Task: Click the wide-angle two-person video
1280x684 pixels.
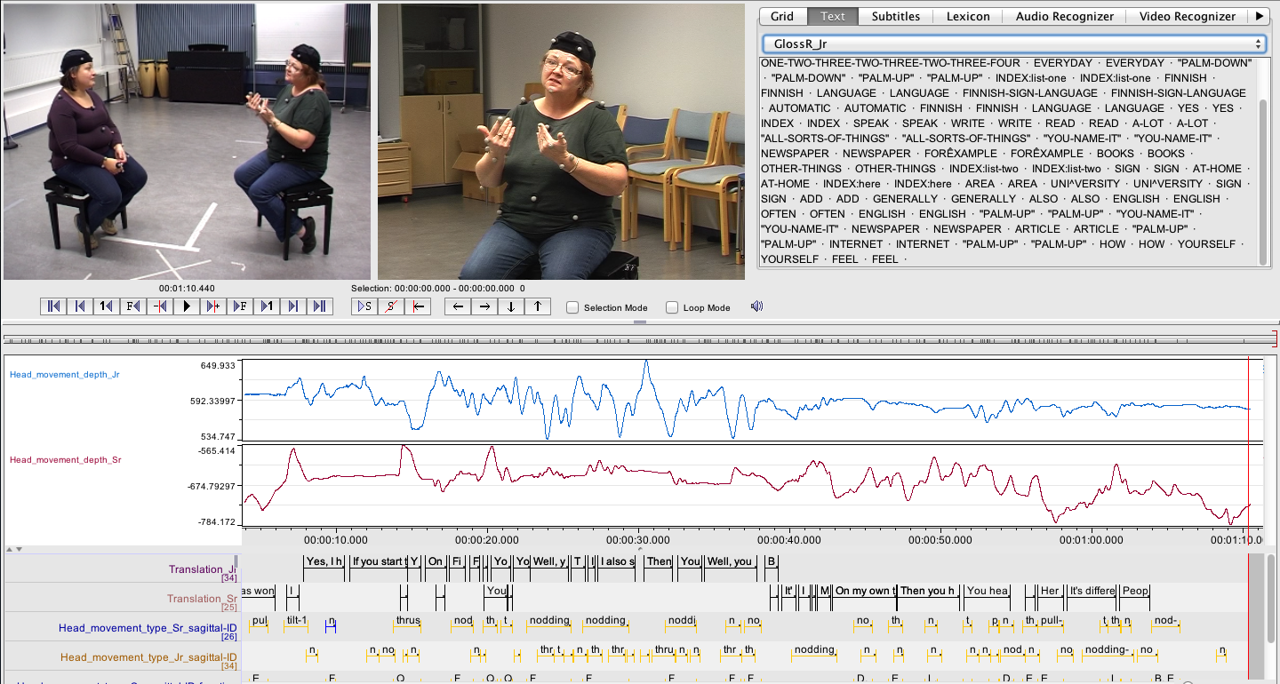Action: (187, 142)
